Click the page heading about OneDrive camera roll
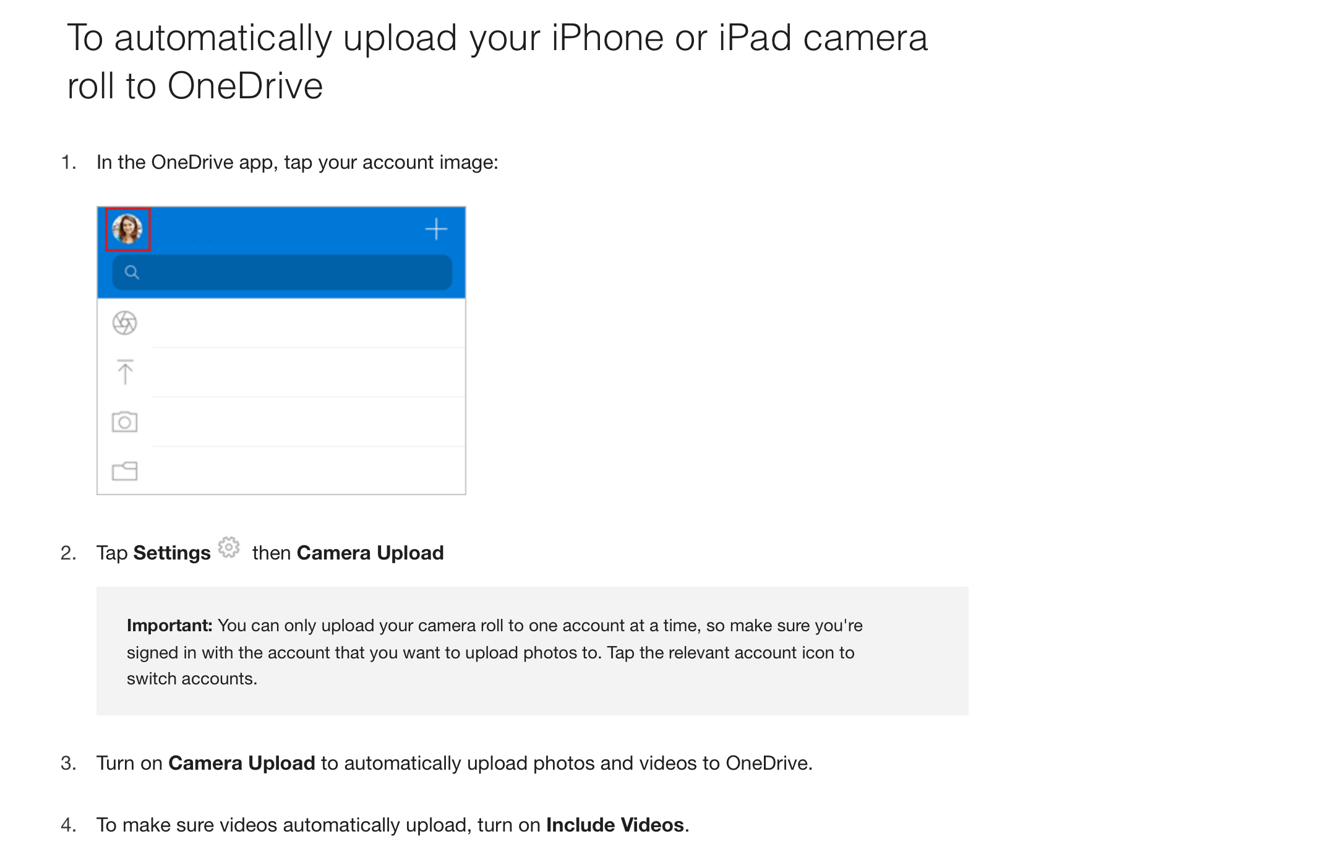 pos(497,61)
